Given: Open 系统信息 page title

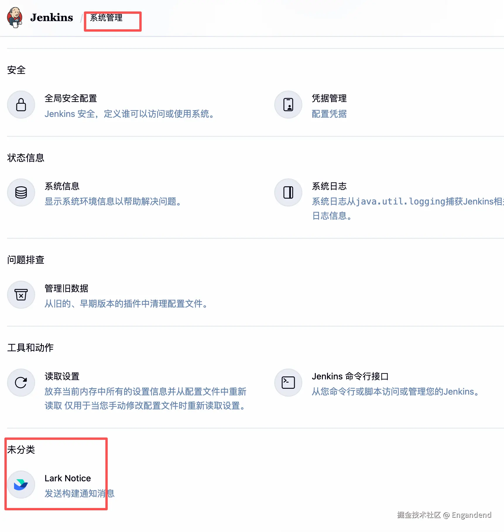Looking at the screenshot, I should click(x=62, y=186).
